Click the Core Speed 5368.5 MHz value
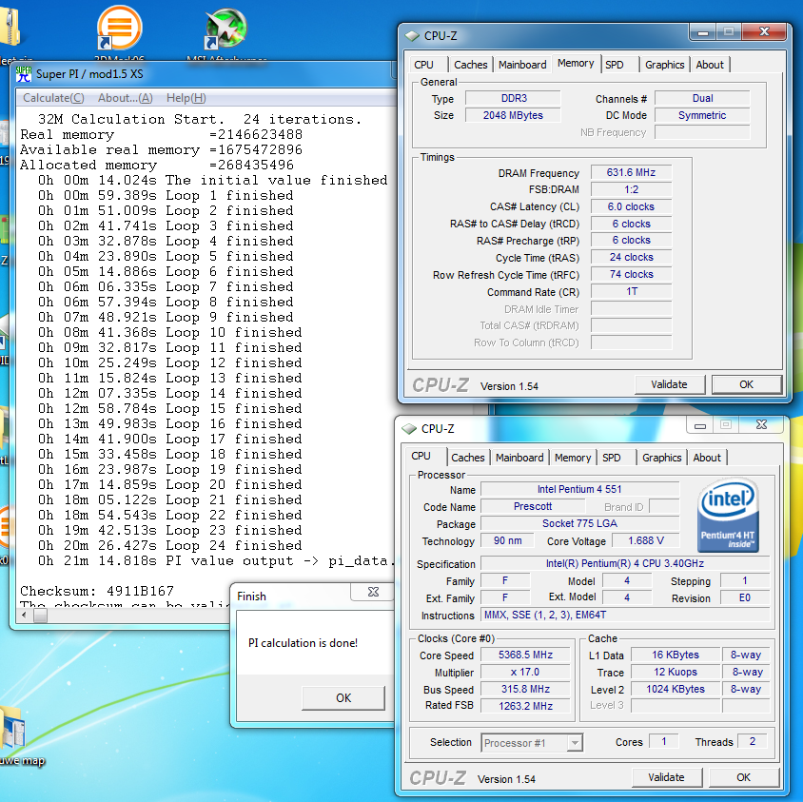Viewport: 803px width, 802px height. click(525, 655)
